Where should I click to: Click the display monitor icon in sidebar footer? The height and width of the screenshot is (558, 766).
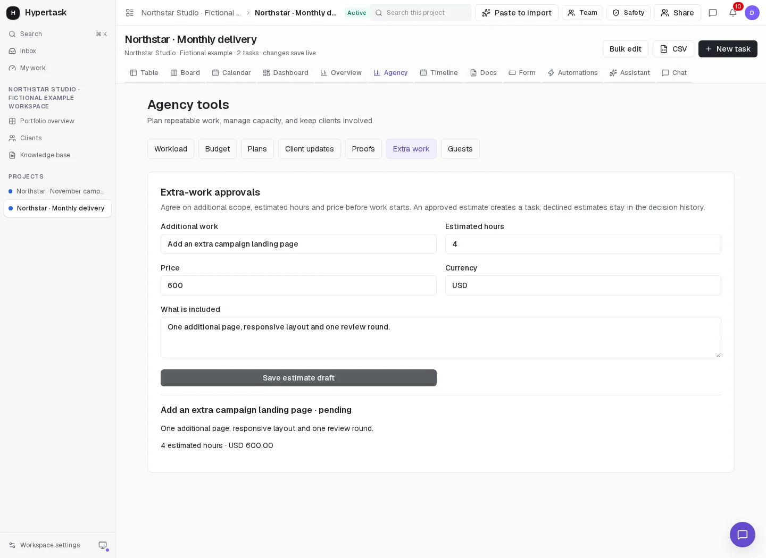103,545
